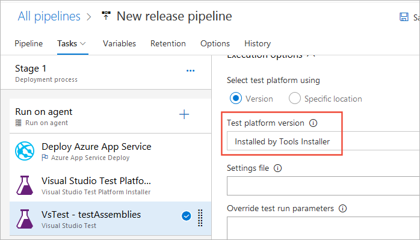Click the VsTest flask icon
This screenshot has width=420, height=240.
(25, 219)
